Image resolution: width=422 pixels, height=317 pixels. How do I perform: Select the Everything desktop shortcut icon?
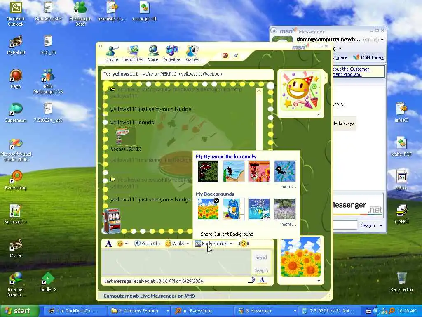16,180
